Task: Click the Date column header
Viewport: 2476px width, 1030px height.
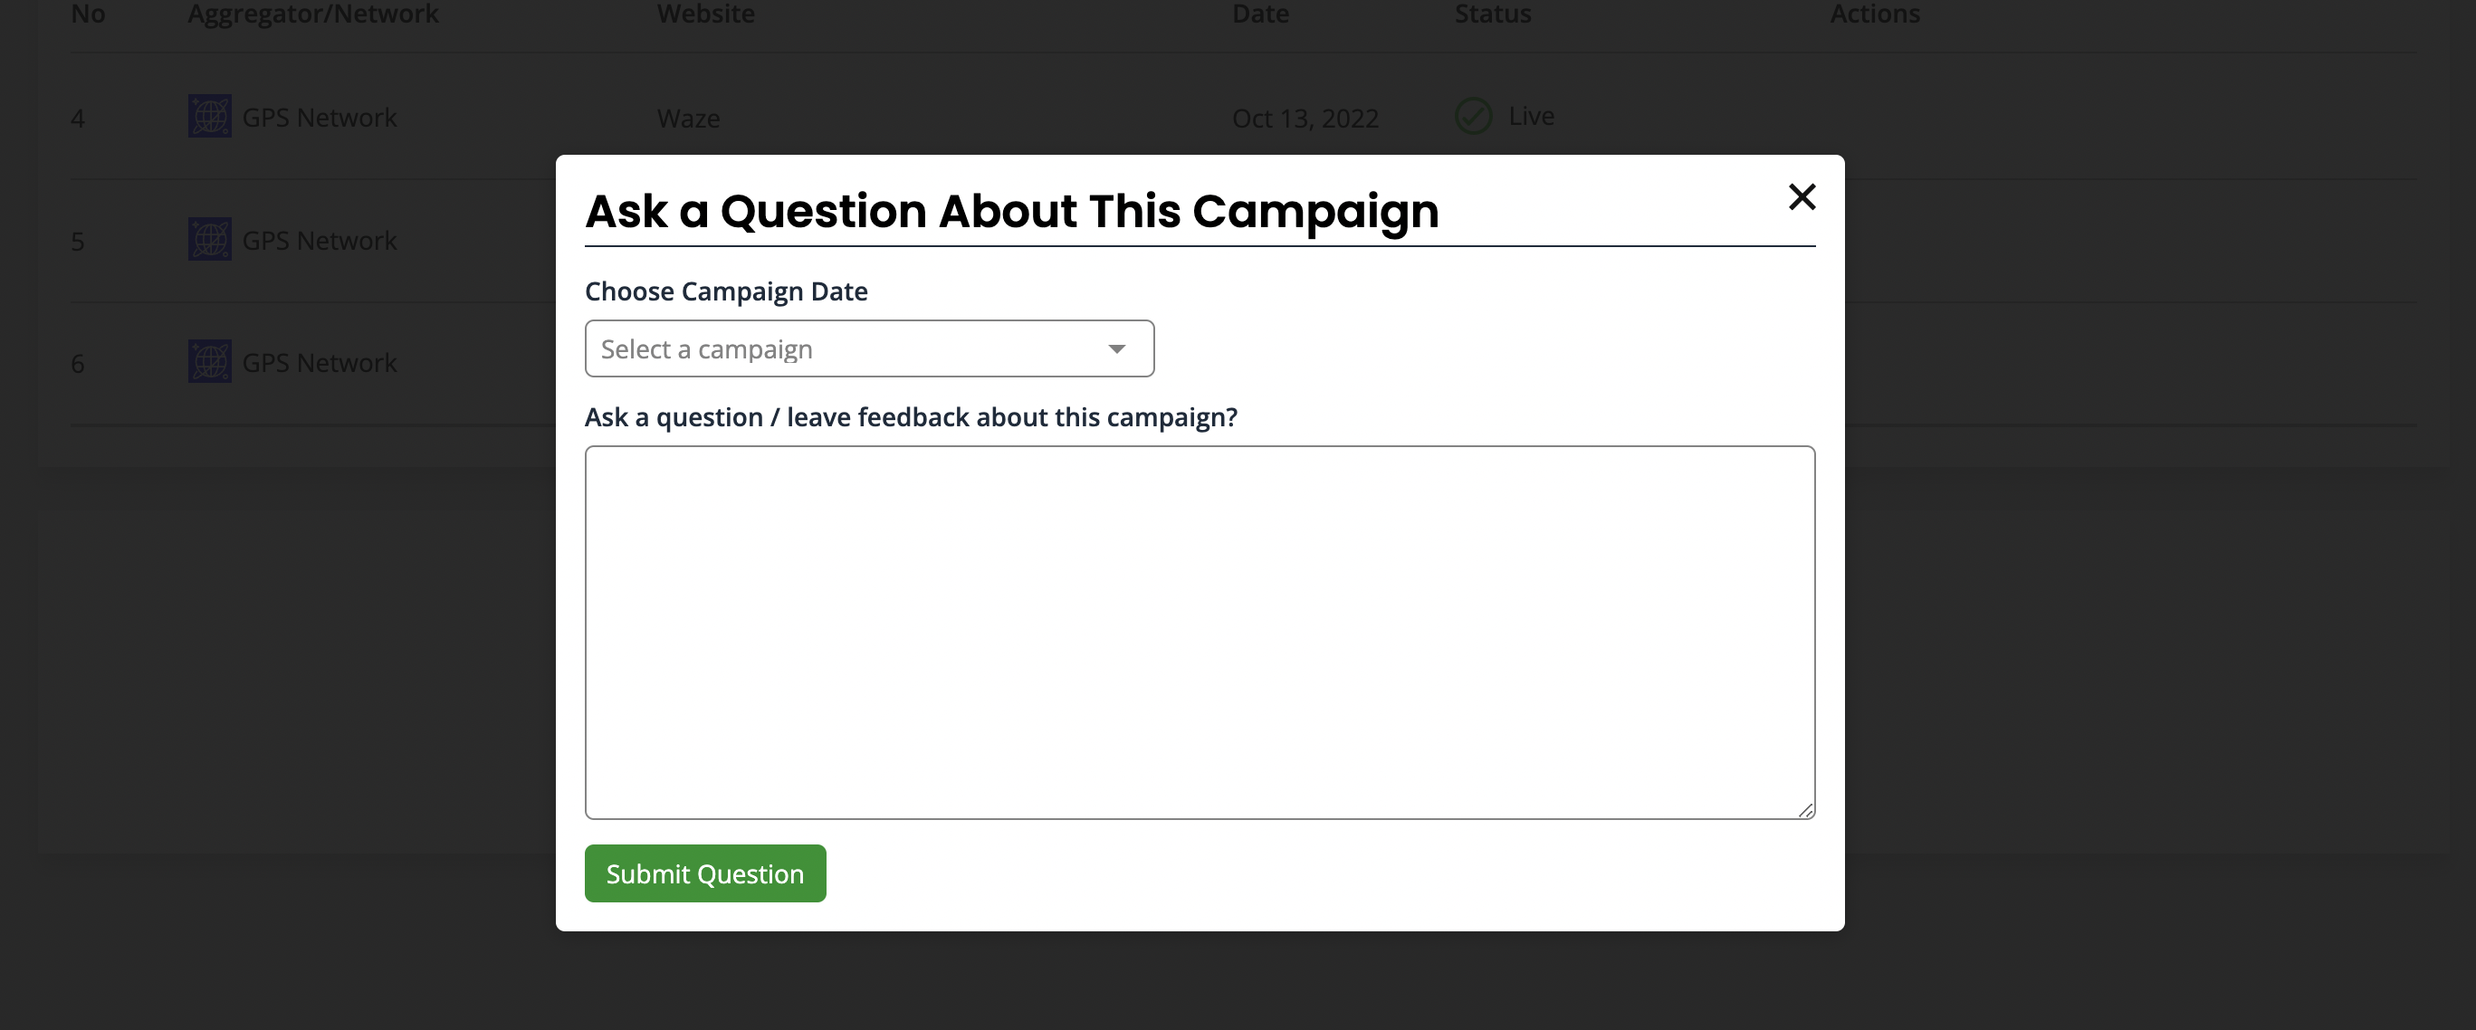Action: pos(1260,14)
